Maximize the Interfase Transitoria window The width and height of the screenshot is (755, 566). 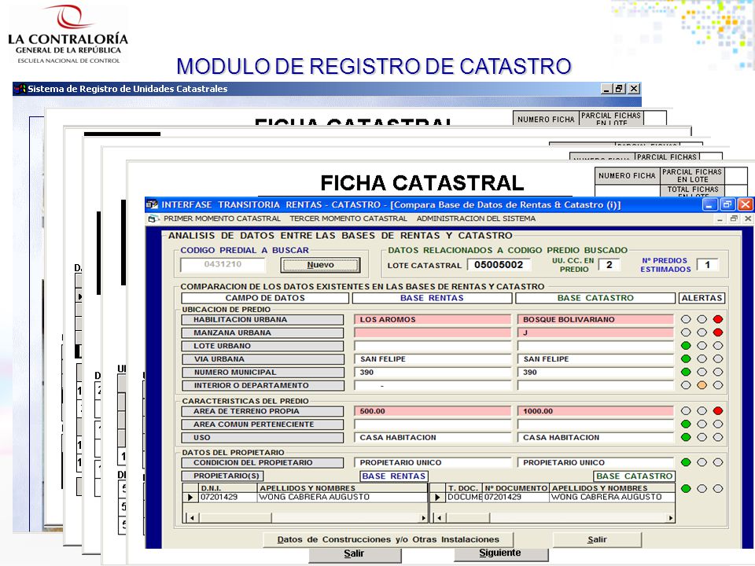click(x=727, y=204)
